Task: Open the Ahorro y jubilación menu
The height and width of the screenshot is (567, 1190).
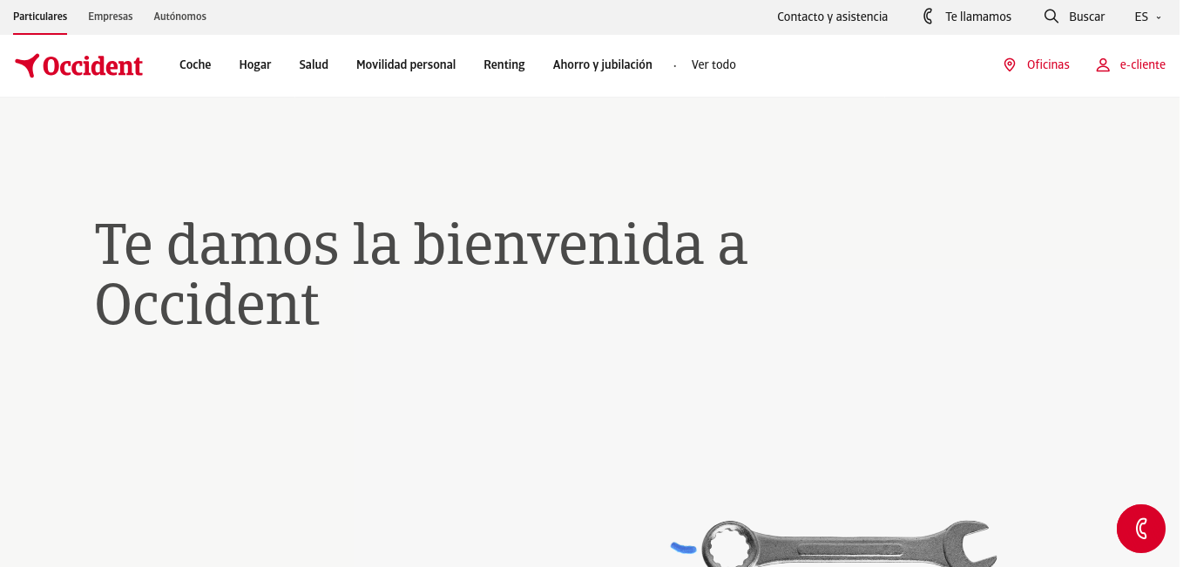Action: 603,64
